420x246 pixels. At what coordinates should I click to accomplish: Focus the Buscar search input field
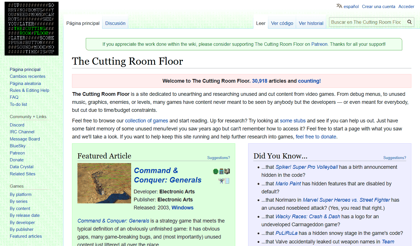point(366,22)
